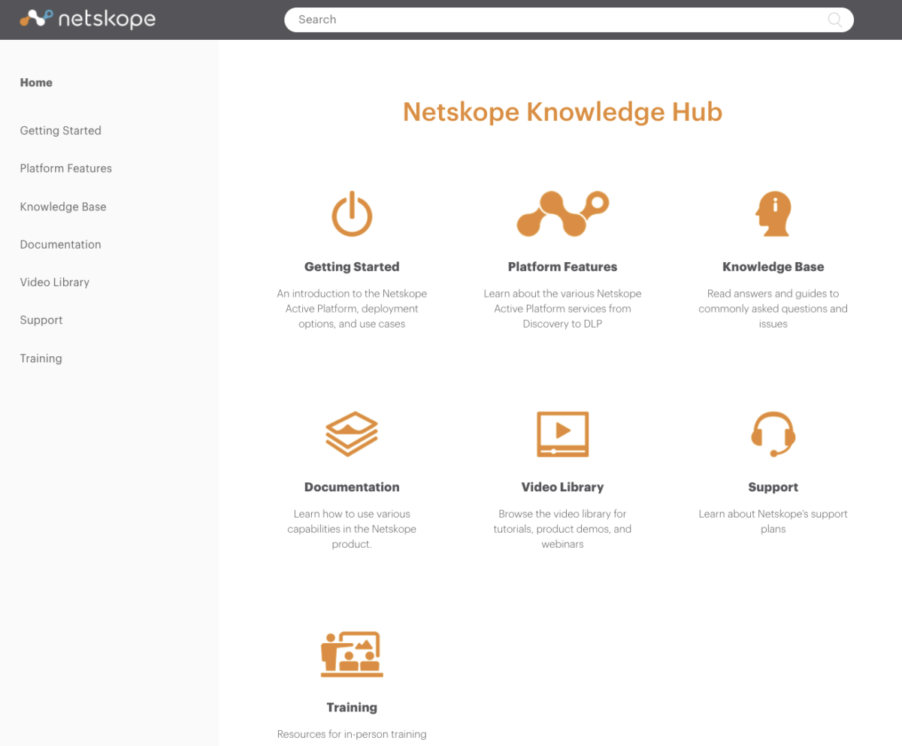This screenshot has width=902, height=746.
Task: Click the Support headset icon
Action: coord(773,433)
